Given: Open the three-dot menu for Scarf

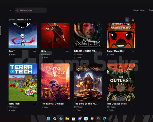Looking at the screenshot, I should pyautogui.click(x=35, y=51).
